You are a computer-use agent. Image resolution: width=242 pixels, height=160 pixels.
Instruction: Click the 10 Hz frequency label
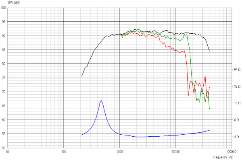click(x=7, y=152)
